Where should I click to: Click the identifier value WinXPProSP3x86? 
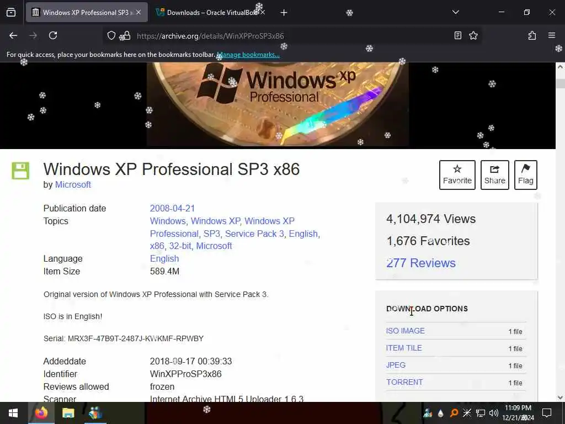(185, 374)
